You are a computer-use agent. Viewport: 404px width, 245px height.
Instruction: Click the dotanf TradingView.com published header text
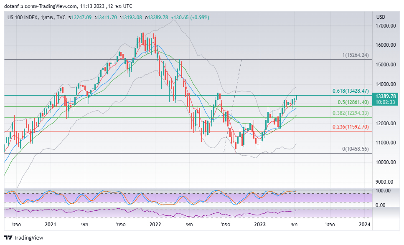(68, 6)
